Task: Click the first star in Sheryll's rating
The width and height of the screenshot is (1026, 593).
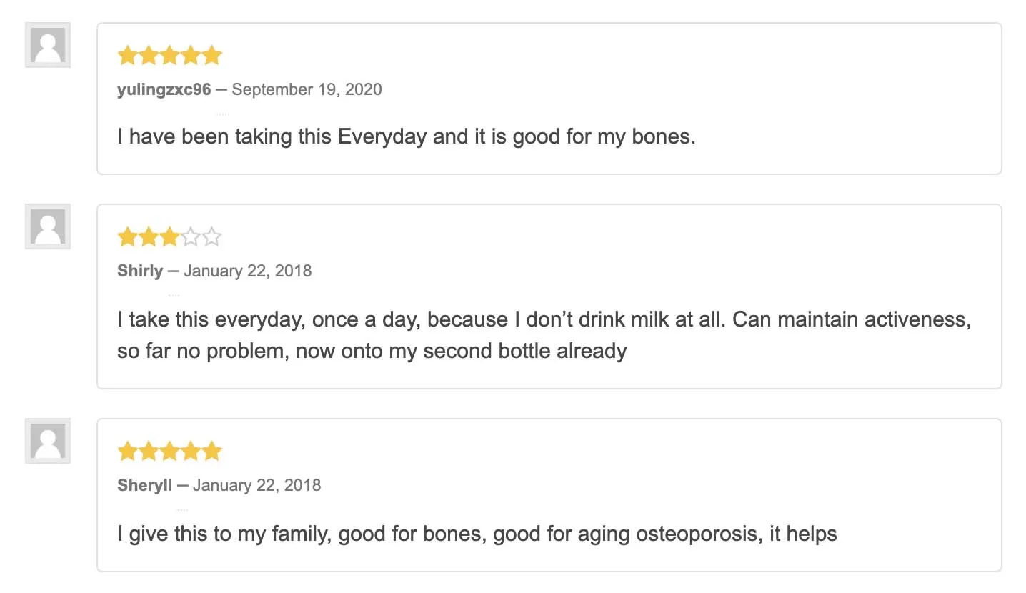Action: (128, 451)
